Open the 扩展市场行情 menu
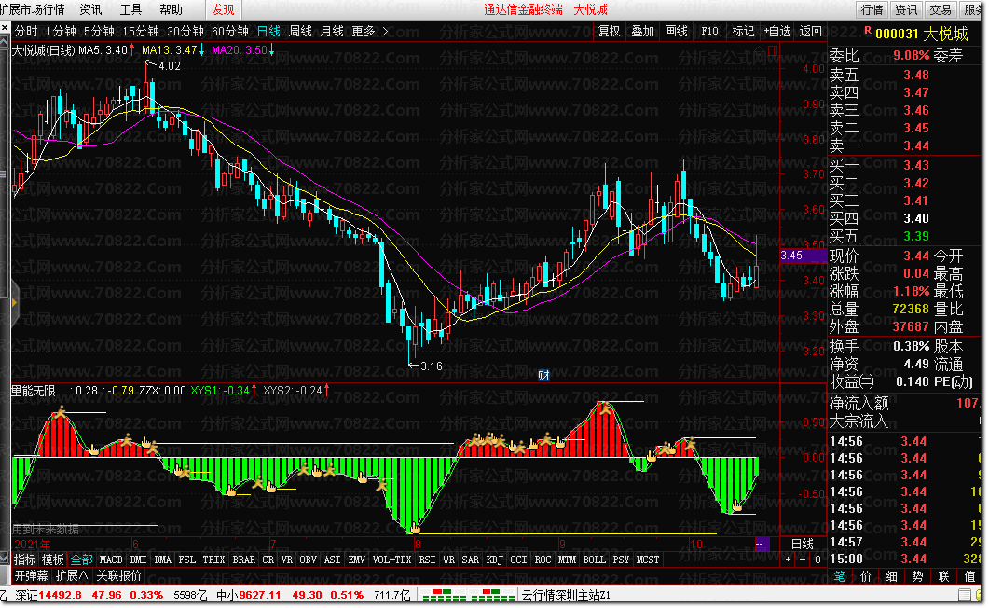 [33, 9]
